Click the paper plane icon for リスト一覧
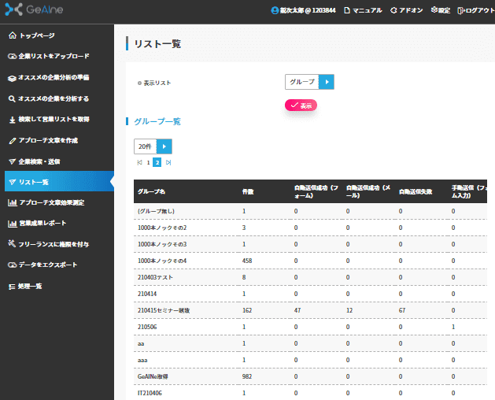 [13, 182]
